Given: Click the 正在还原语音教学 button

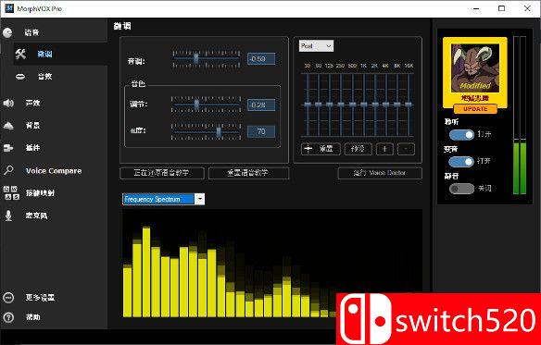Looking at the screenshot, I should coord(162,173).
